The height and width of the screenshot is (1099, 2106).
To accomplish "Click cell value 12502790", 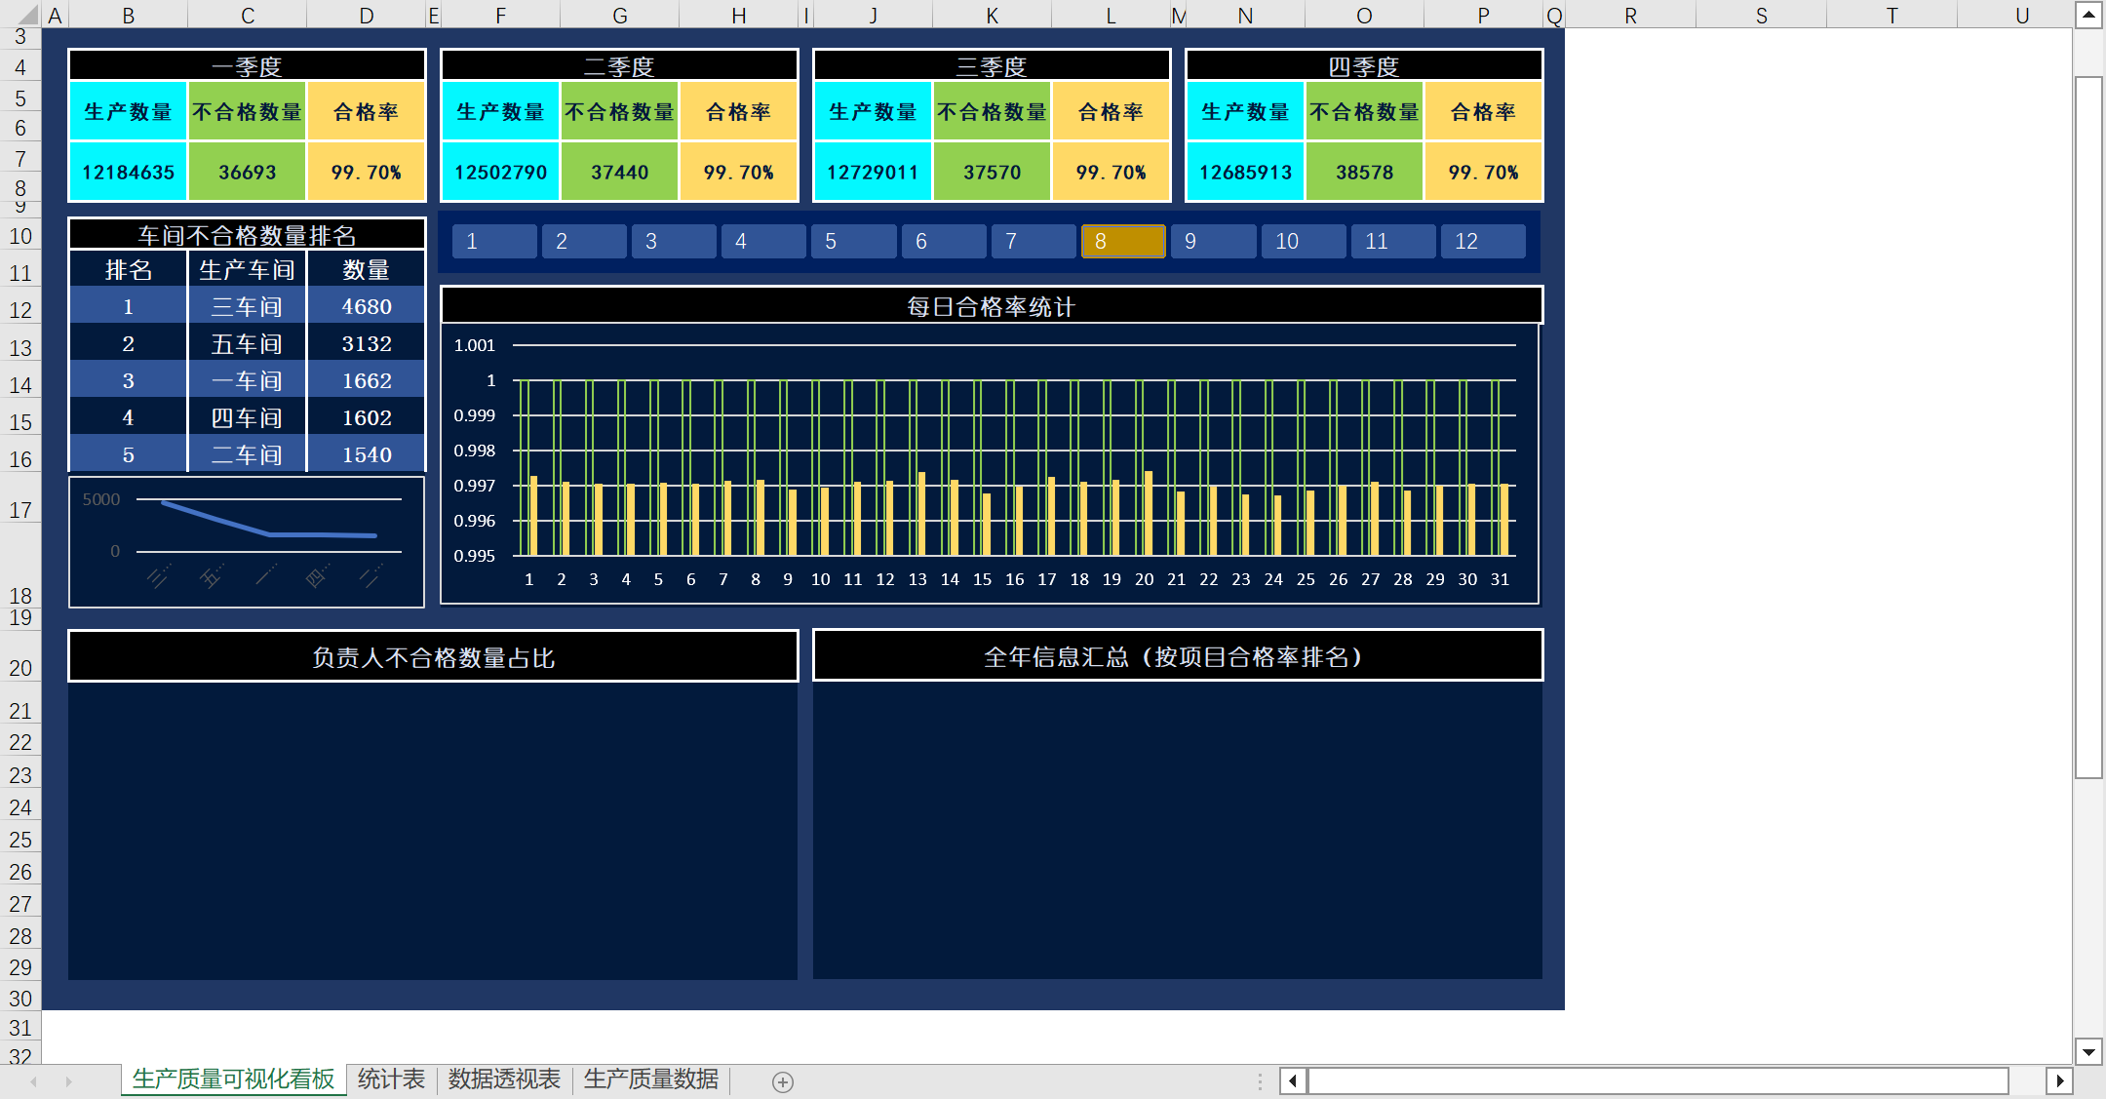I will pyautogui.click(x=500, y=173).
